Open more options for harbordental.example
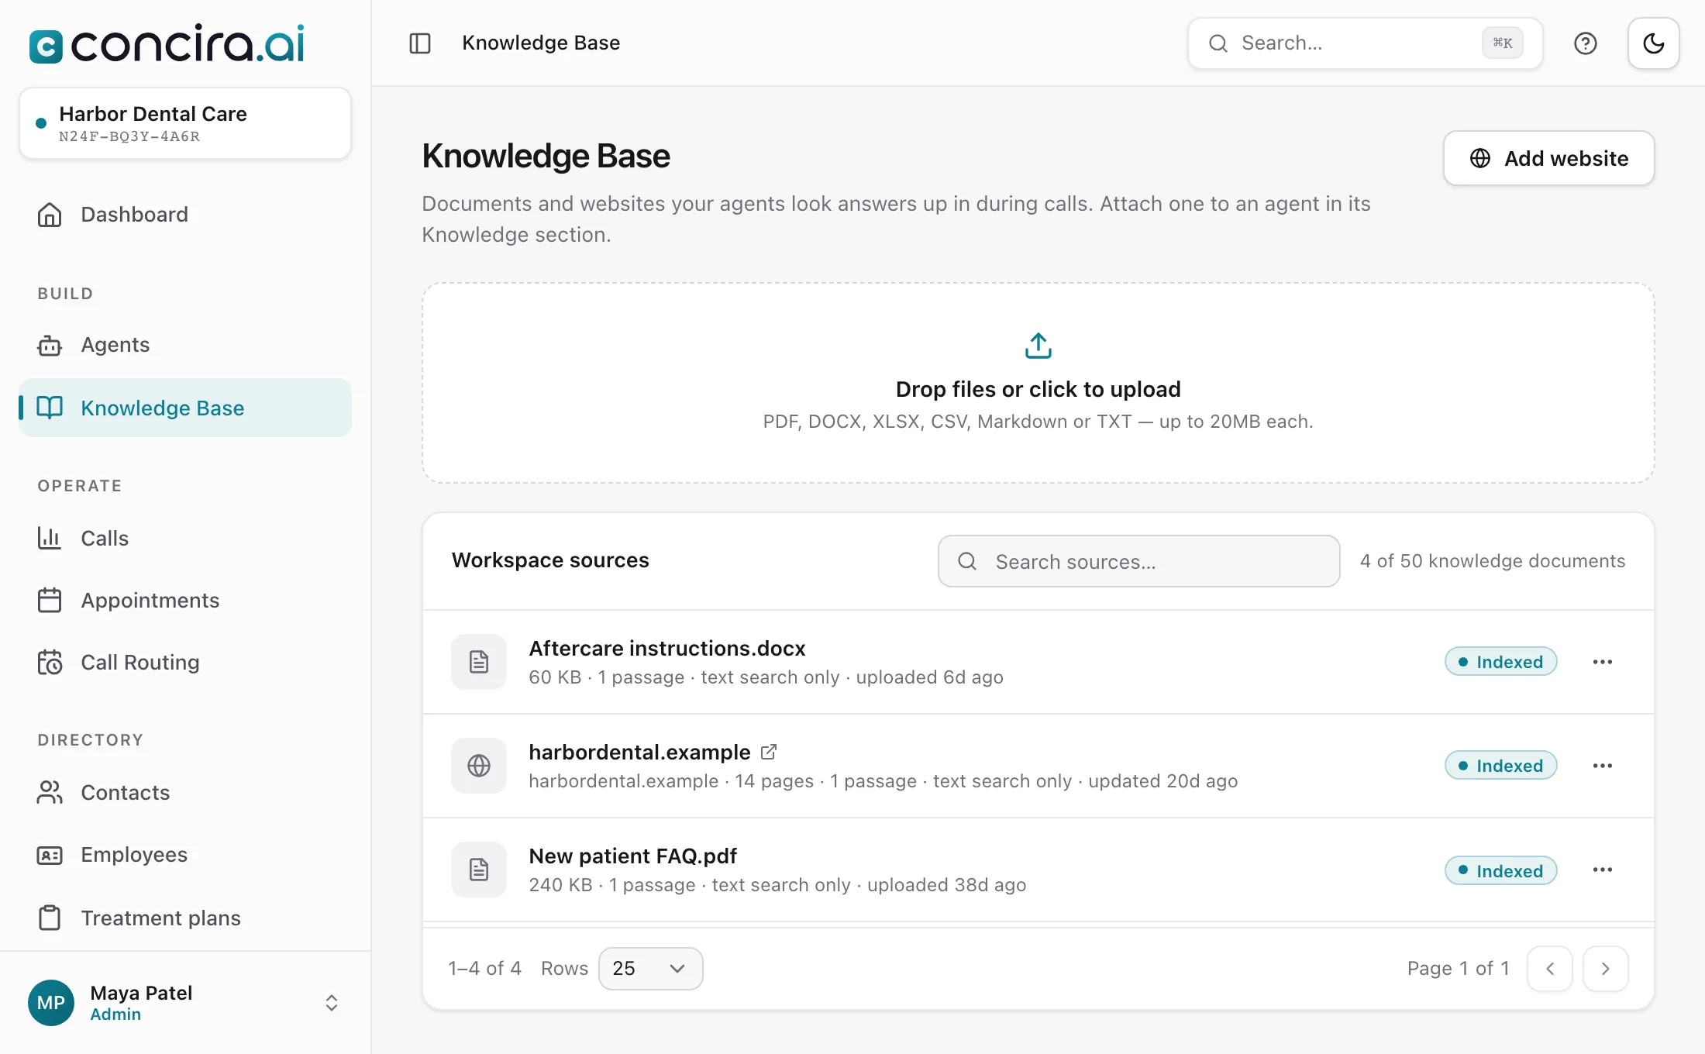Viewport: 1705px width, 1054px height. coord(1603,766)
